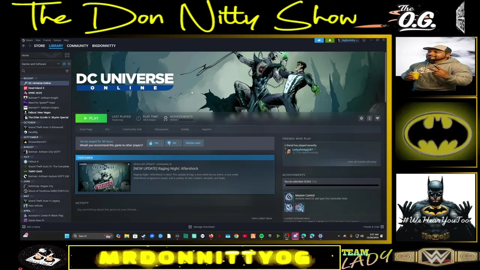480x270 pixels.
Task: Click the Mission Control achievement icon
Action: click(x=289, y=197)
